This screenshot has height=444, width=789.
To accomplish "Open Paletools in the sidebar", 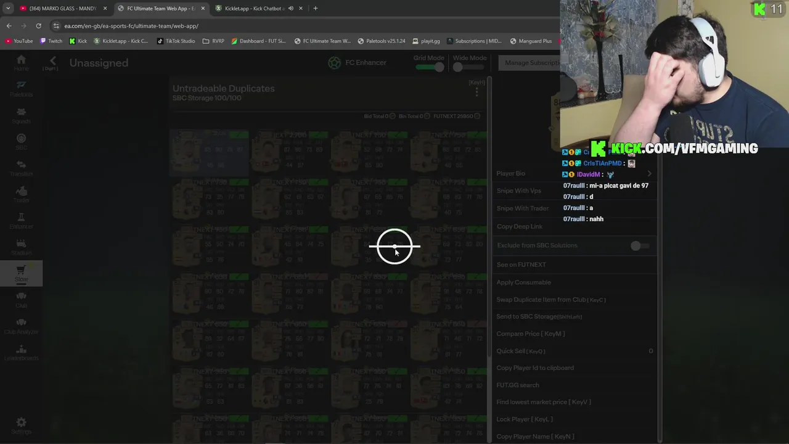I will [x=21, y=89].
